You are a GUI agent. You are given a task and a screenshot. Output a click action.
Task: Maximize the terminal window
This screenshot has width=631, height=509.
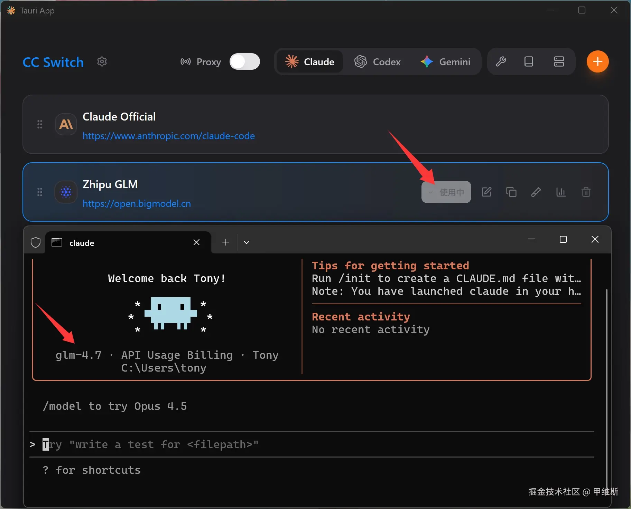coord(563,239)
